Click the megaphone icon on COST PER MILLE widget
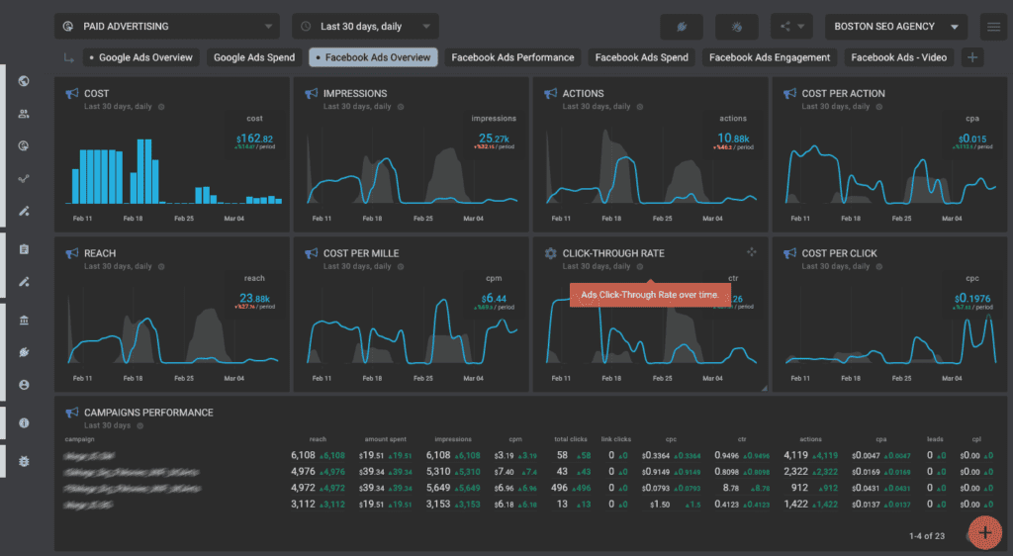The image size is (1013, 556). tap(311, 253)
